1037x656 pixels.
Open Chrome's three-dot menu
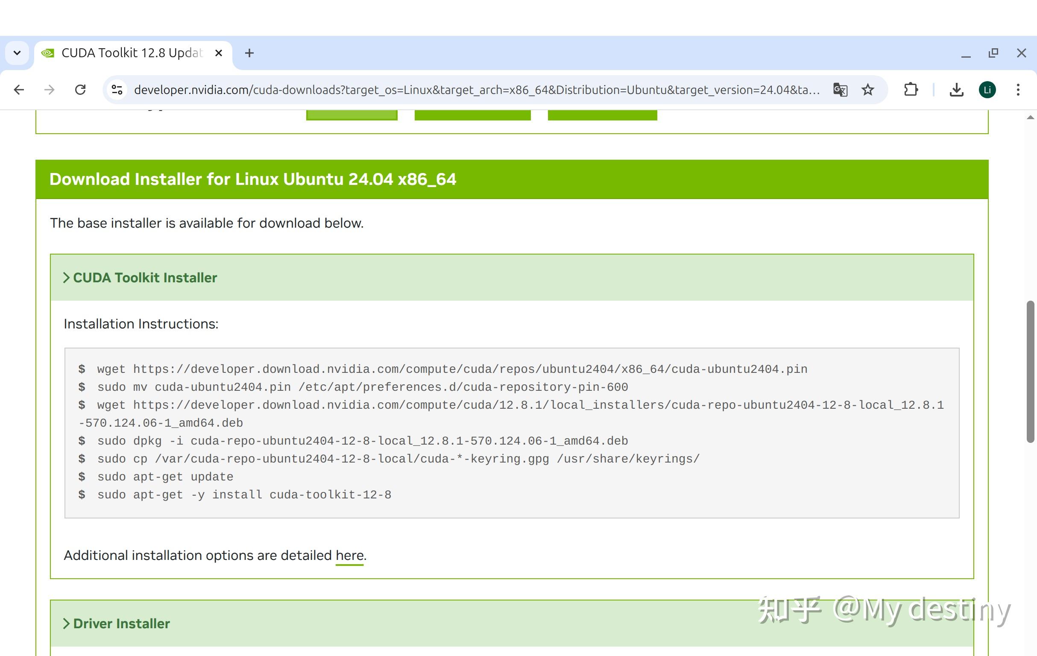click(x=1018, y=90)
